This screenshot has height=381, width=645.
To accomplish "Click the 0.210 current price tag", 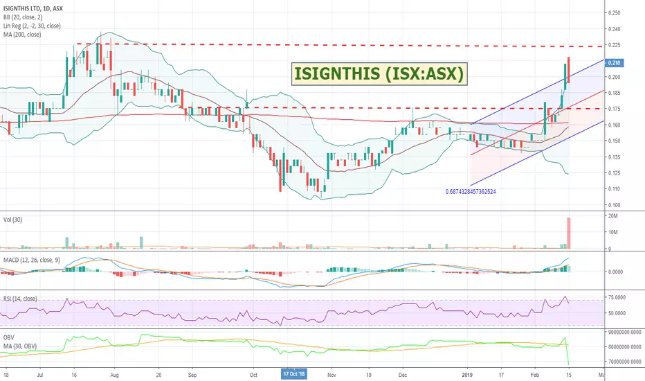I will pos(614,63).
